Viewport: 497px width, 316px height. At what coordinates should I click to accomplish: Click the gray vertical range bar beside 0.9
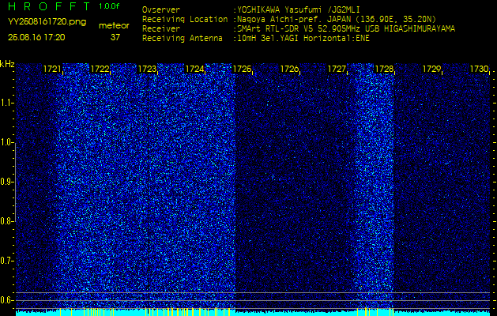click(x=15, y=182)
